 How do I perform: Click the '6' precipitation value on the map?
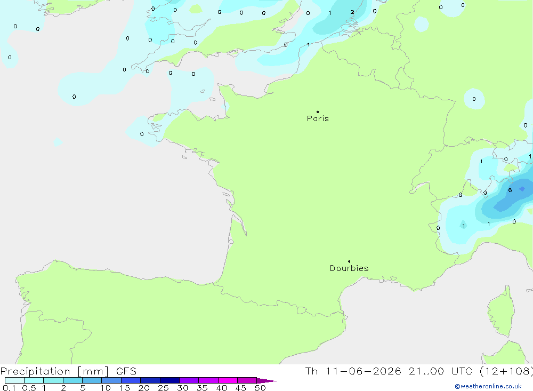pyautogui.click(x=510, y=190)
